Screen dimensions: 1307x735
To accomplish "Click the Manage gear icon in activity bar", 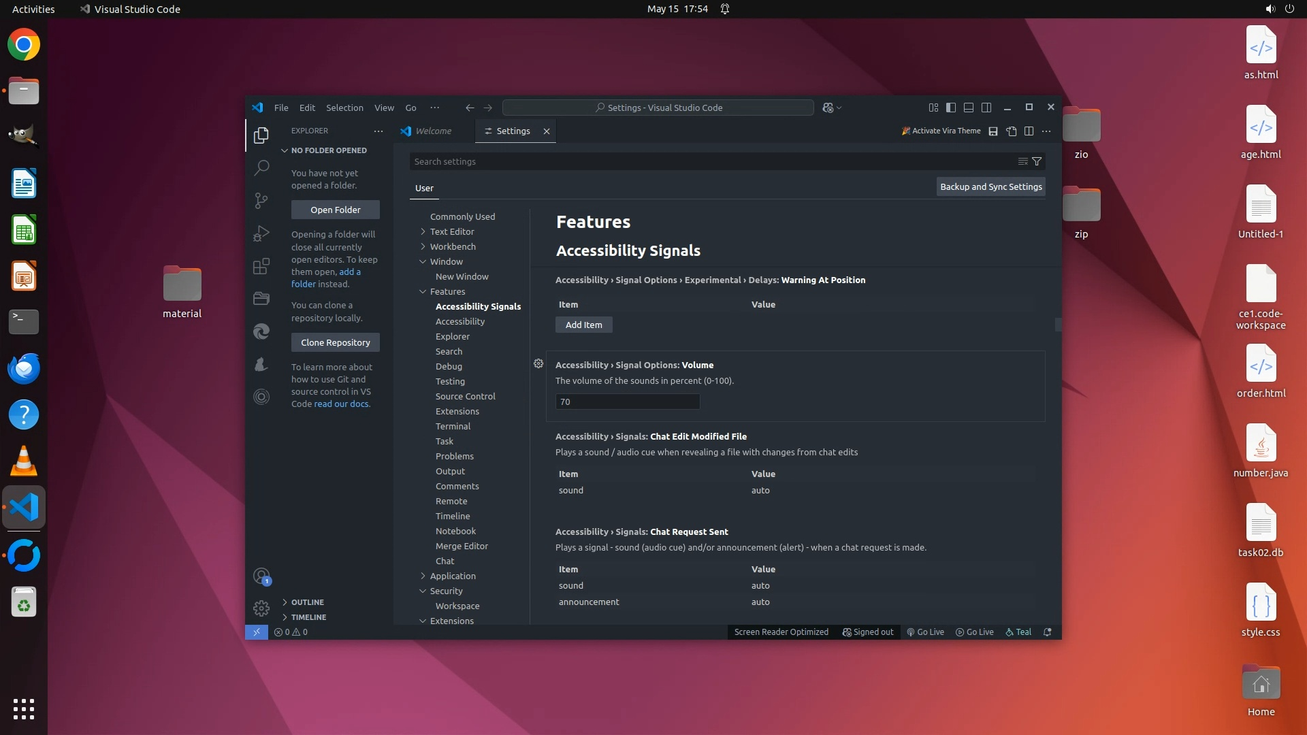I will pos(261,608).
